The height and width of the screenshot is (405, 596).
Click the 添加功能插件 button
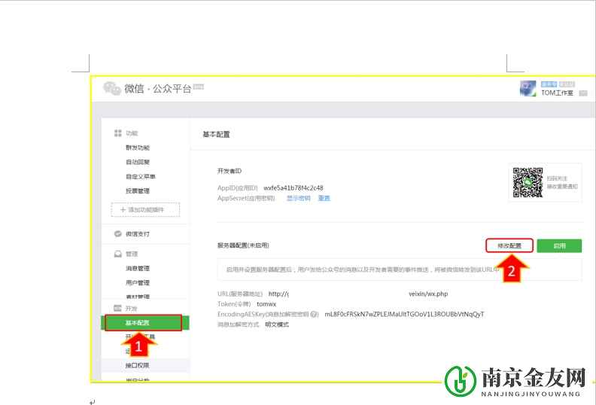pos(145,209)
